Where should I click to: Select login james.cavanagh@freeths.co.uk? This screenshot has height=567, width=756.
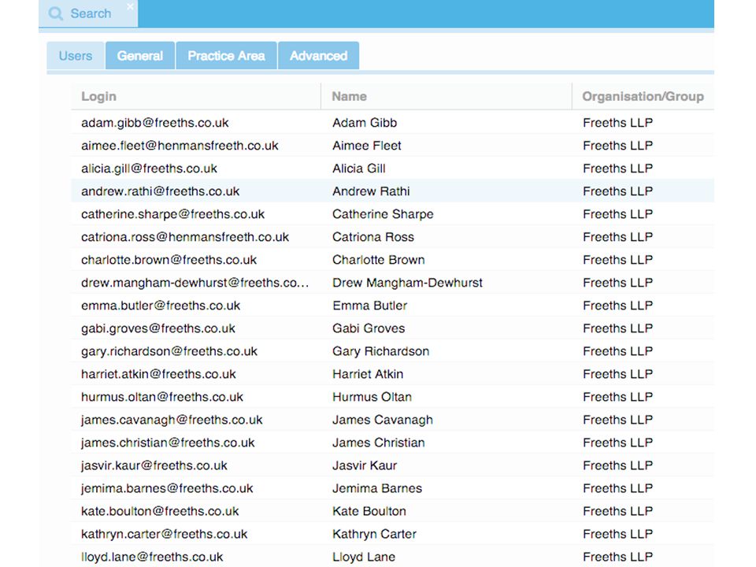pyautogui.click(x=172, y=420)
